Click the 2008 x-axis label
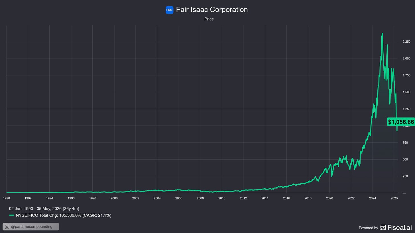 [200, 198]
